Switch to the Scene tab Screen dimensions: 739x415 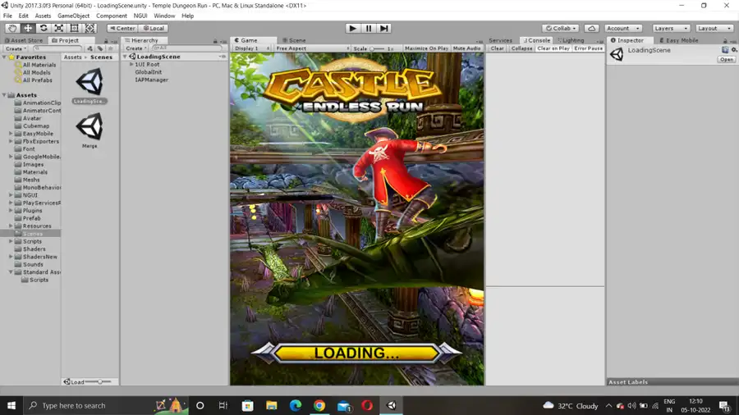pos(293,40)
